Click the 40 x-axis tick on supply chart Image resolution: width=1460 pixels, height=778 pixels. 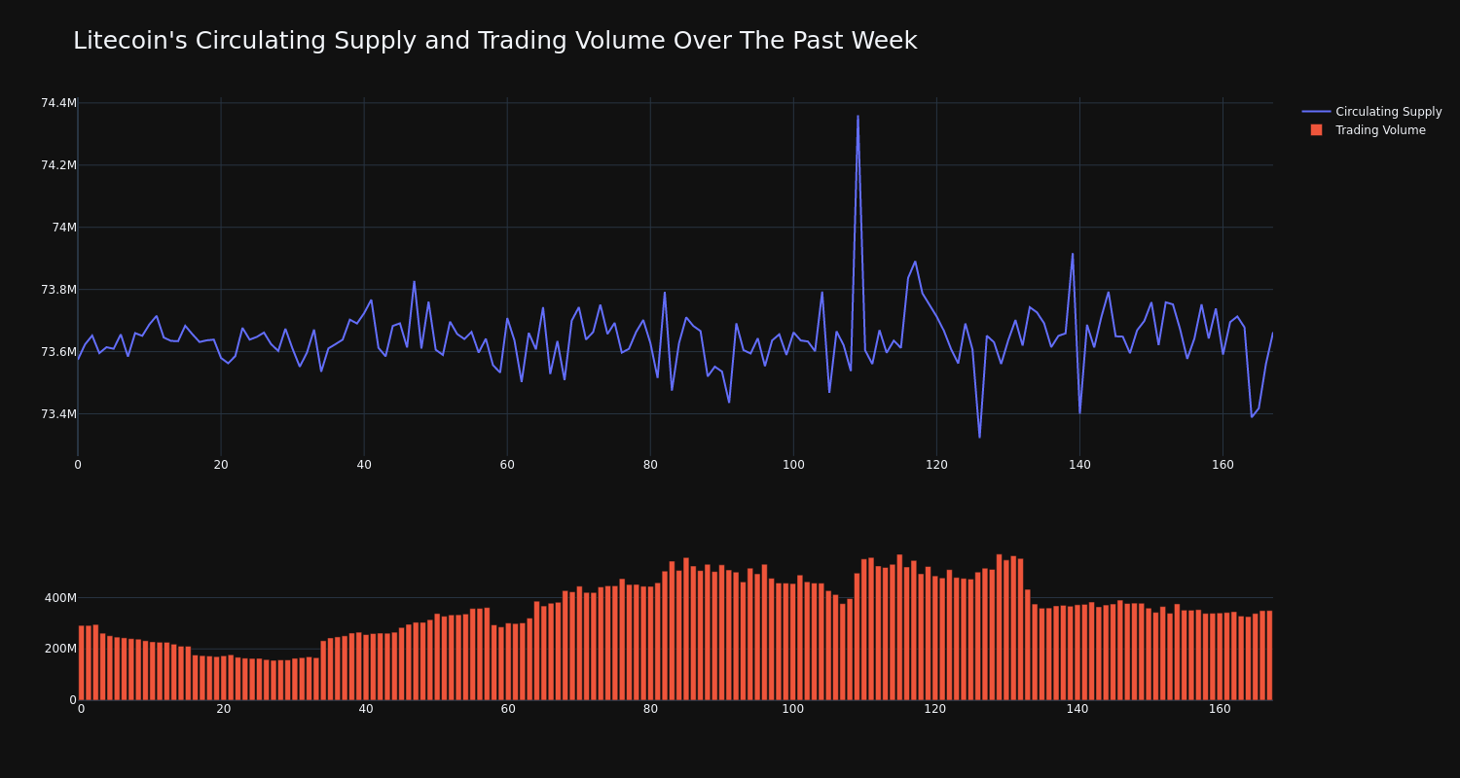pos(364,465)
